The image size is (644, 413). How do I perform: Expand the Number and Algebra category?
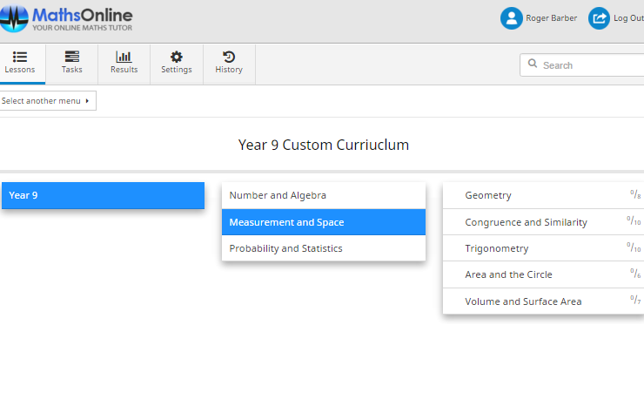tap(323, 195)
